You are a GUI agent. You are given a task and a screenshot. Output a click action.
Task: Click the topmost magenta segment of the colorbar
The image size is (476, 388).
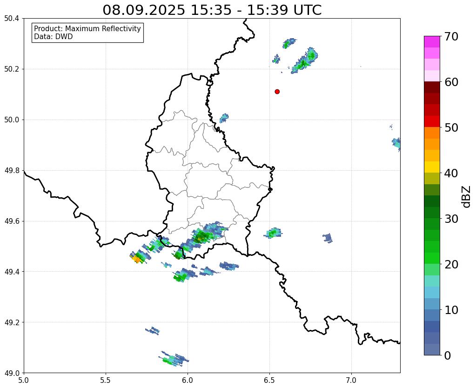tap(432, 42)
